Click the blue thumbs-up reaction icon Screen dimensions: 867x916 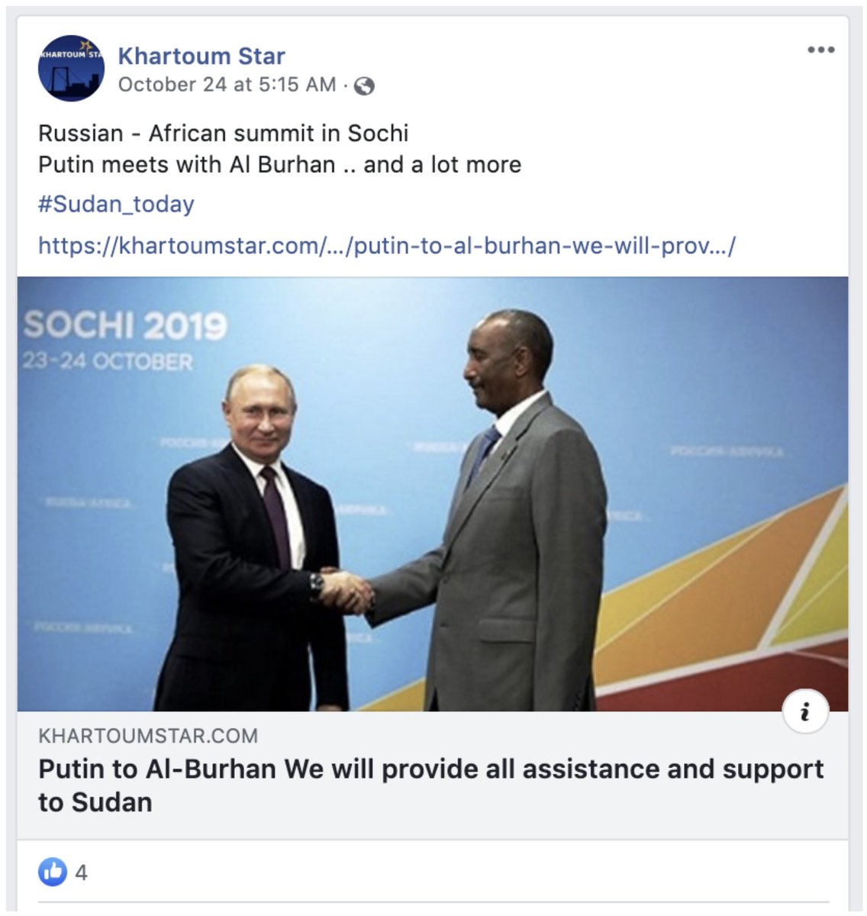[53, 871]
